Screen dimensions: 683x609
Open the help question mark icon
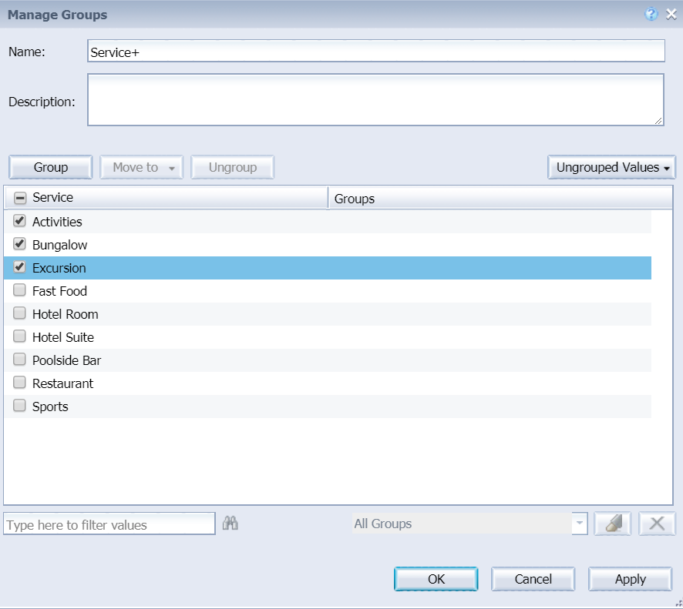point(651,15)
